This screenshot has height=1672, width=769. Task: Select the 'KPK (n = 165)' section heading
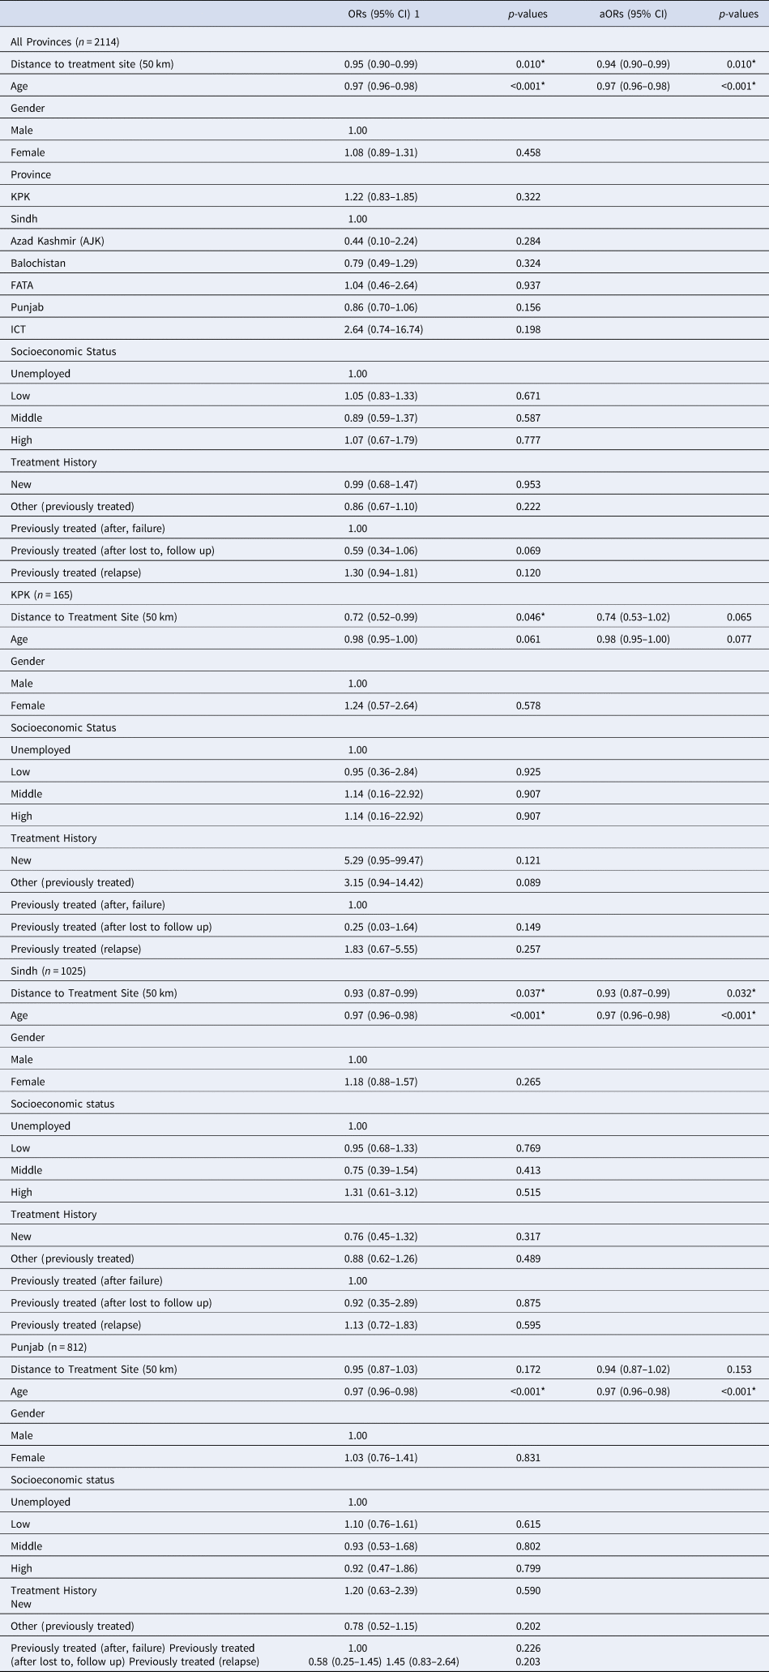[41, 594]
